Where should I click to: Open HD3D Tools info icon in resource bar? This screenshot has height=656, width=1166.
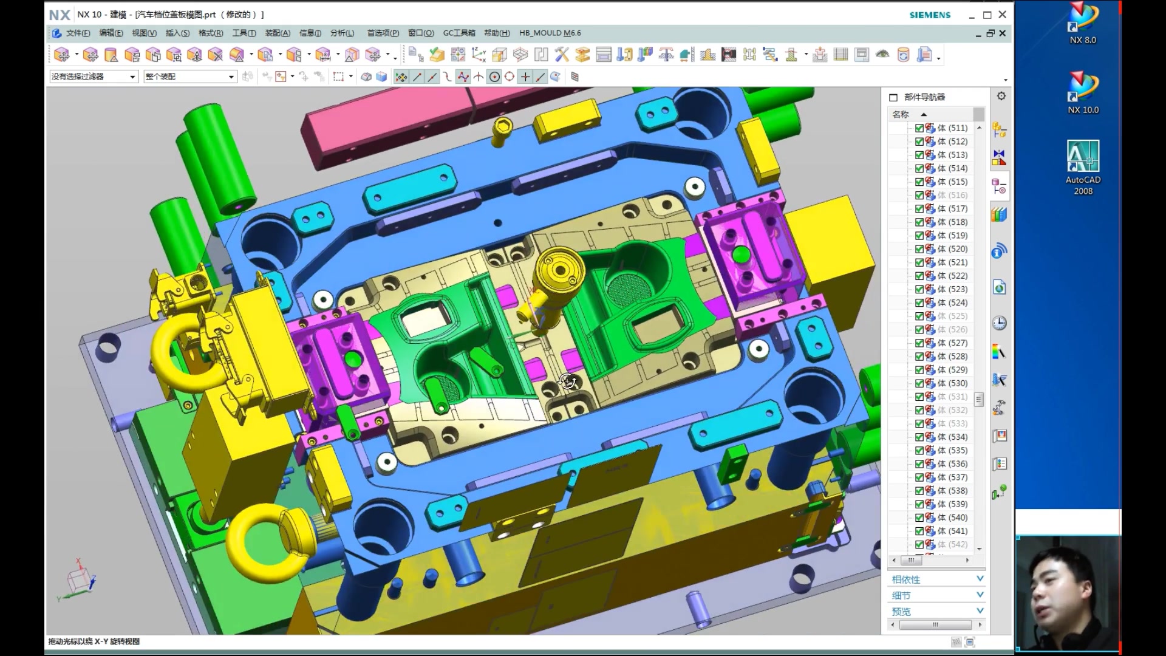click(999, 251)
